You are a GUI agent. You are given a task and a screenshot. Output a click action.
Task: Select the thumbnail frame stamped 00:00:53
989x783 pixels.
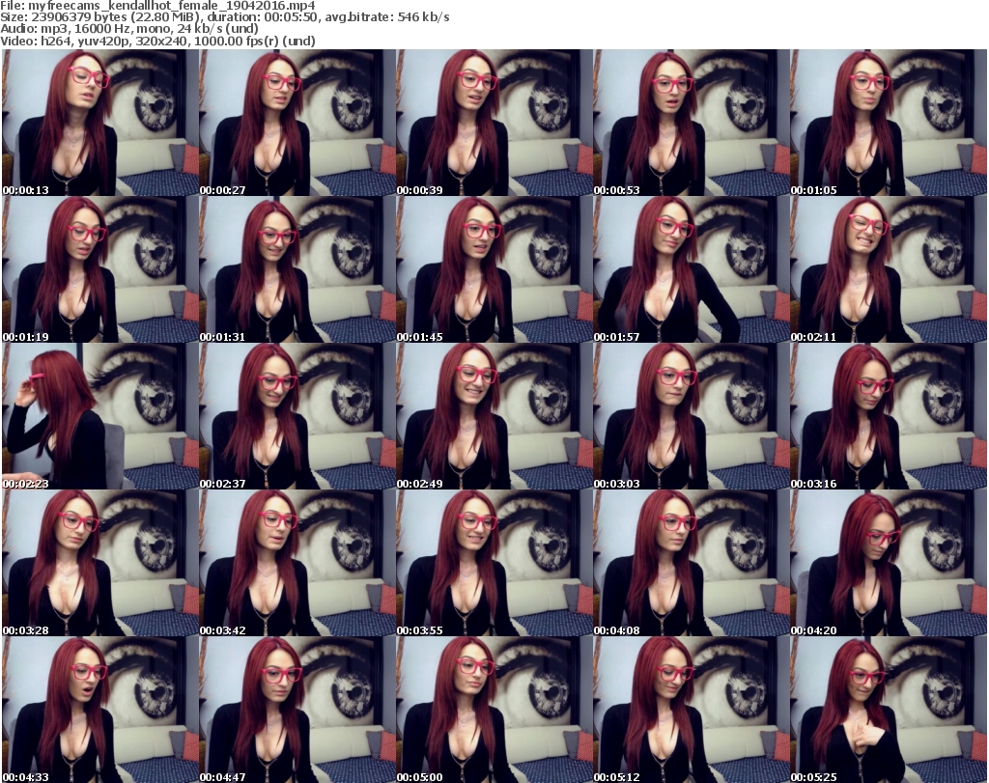(x=692, y=123)
